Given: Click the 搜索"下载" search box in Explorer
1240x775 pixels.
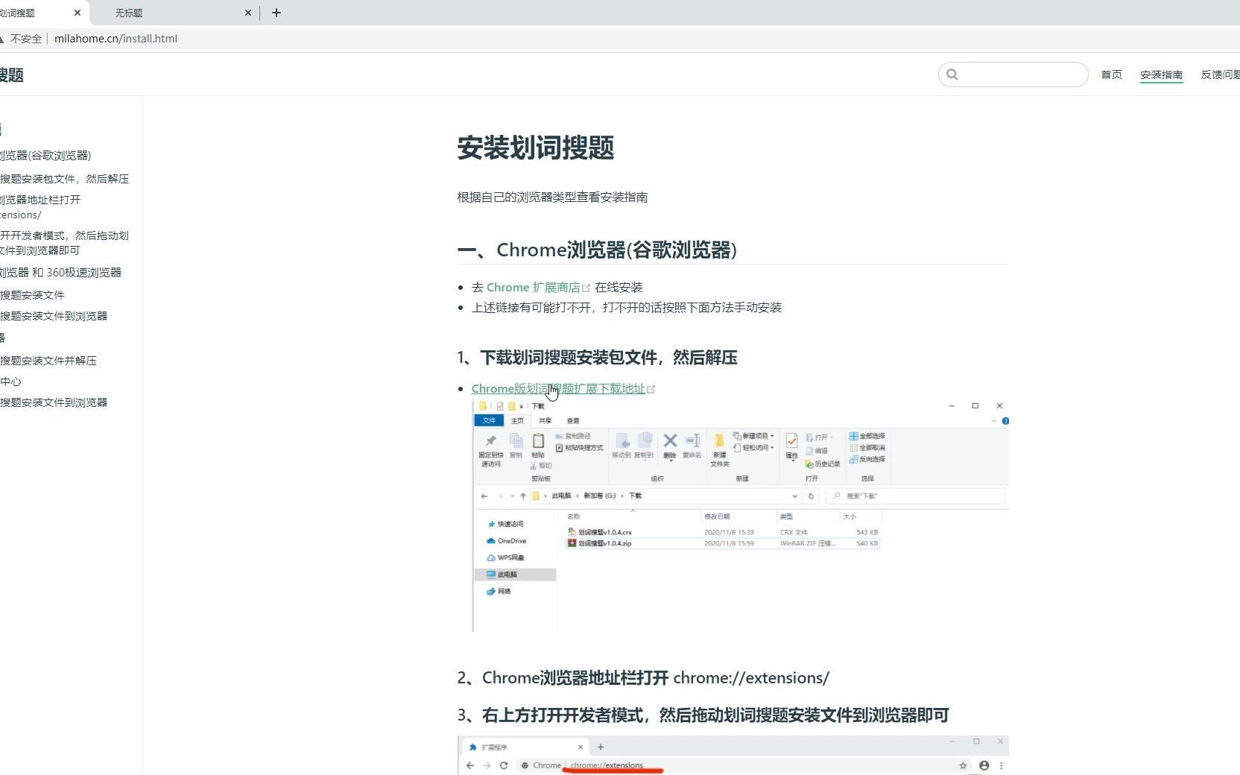Looking at the screenshot, I should click(x=916, y=496).
